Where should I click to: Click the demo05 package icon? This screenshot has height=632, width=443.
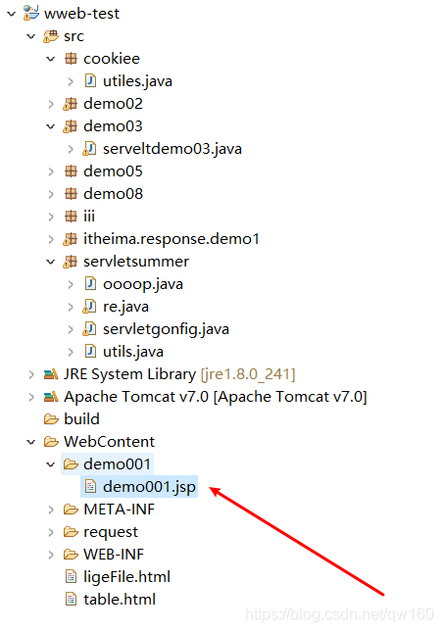(71, 171)
